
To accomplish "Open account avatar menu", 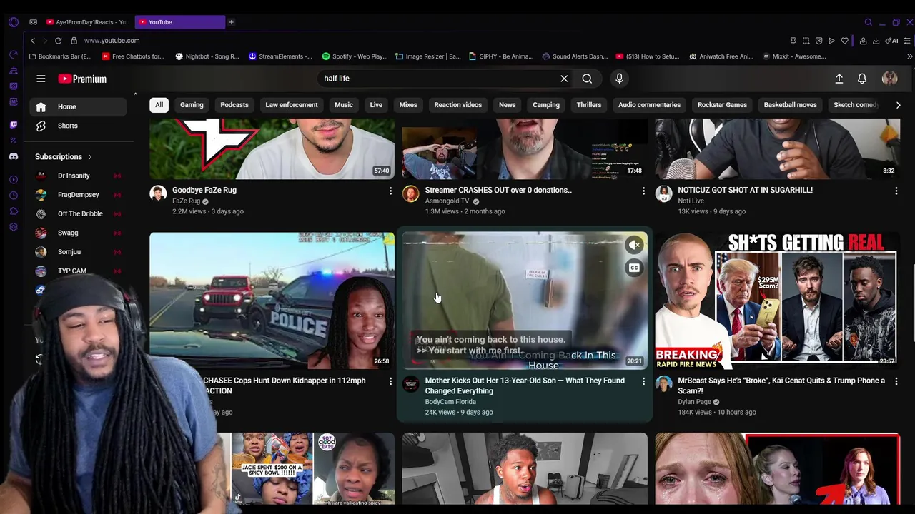I will [x=889, y=79].
